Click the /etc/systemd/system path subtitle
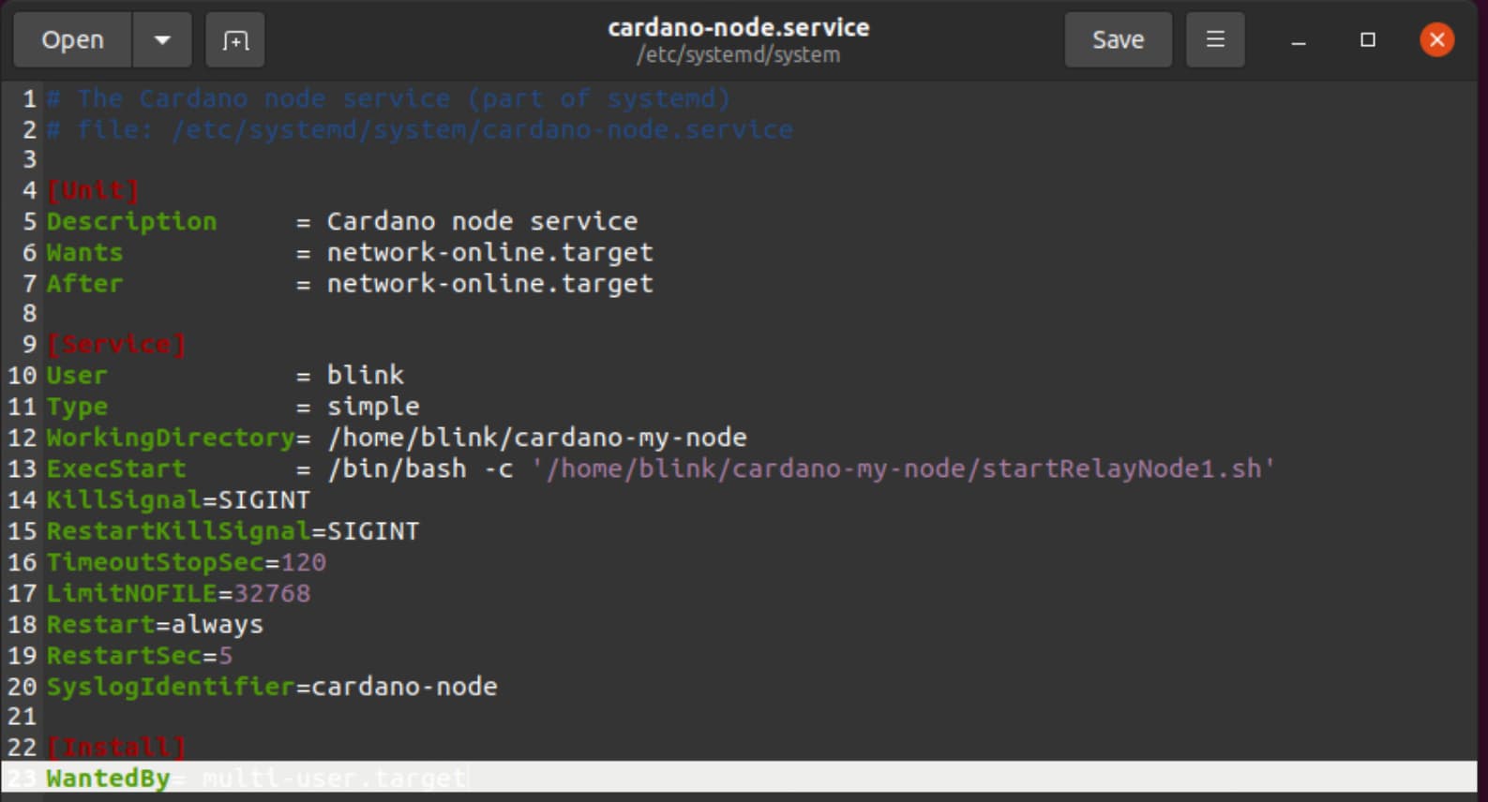 click(x=739, y=54)
